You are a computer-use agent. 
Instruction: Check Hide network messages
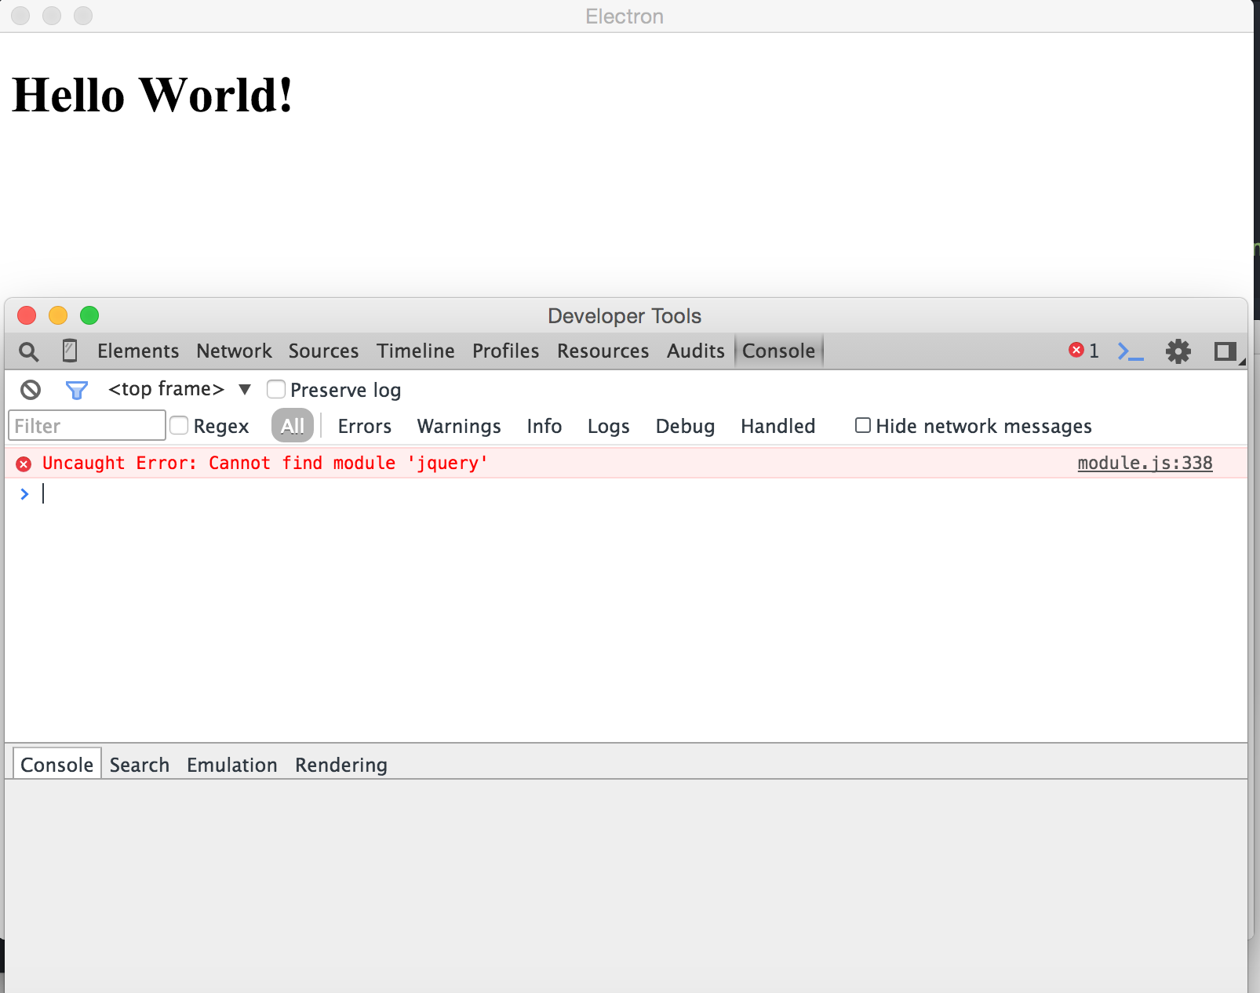863,425
